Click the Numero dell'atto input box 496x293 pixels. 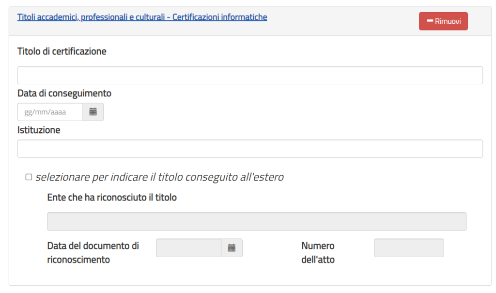pos(409,248)
